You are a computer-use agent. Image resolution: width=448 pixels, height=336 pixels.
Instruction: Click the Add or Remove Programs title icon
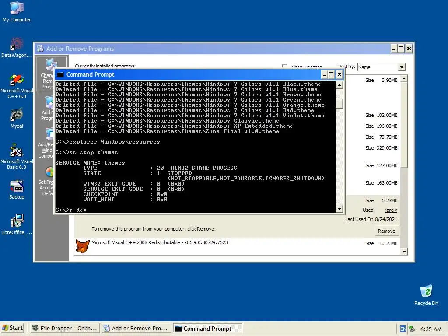pos(40,49)
